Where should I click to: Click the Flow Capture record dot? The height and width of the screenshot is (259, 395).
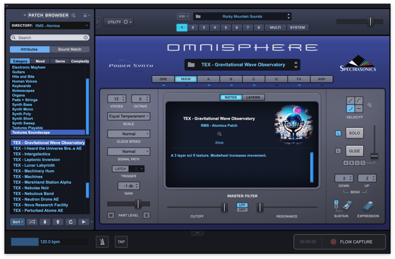[333, 242]
